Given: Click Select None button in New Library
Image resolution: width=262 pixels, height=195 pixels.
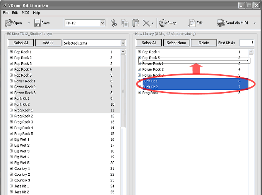Looking at the screenshot, I should (176, 43).
